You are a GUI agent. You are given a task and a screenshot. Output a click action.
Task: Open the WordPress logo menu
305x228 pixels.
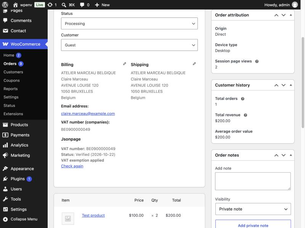(x=5, y=5)
